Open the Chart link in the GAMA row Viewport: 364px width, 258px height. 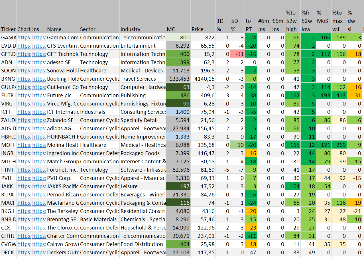[x=24, y=38]
